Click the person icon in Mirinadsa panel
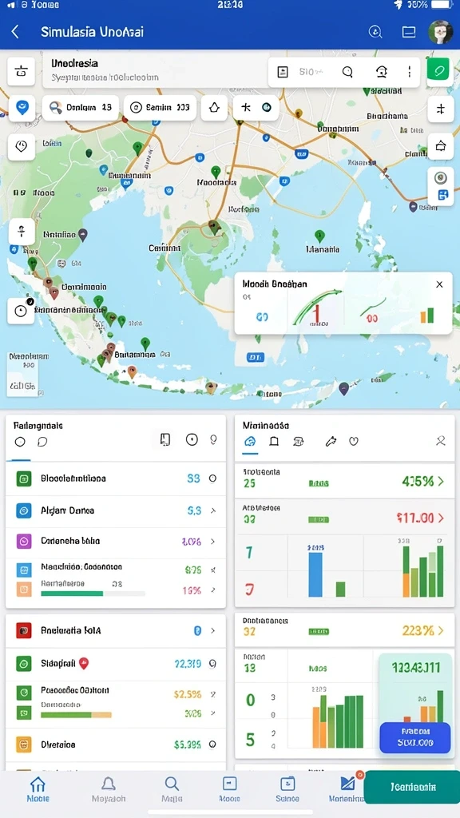460x818 pixels. click(x=441, y=441)
